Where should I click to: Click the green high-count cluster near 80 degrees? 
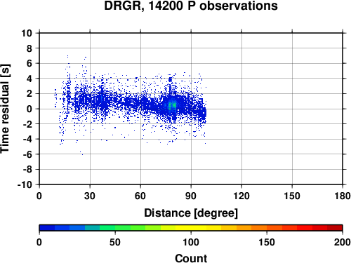point(172,105)
